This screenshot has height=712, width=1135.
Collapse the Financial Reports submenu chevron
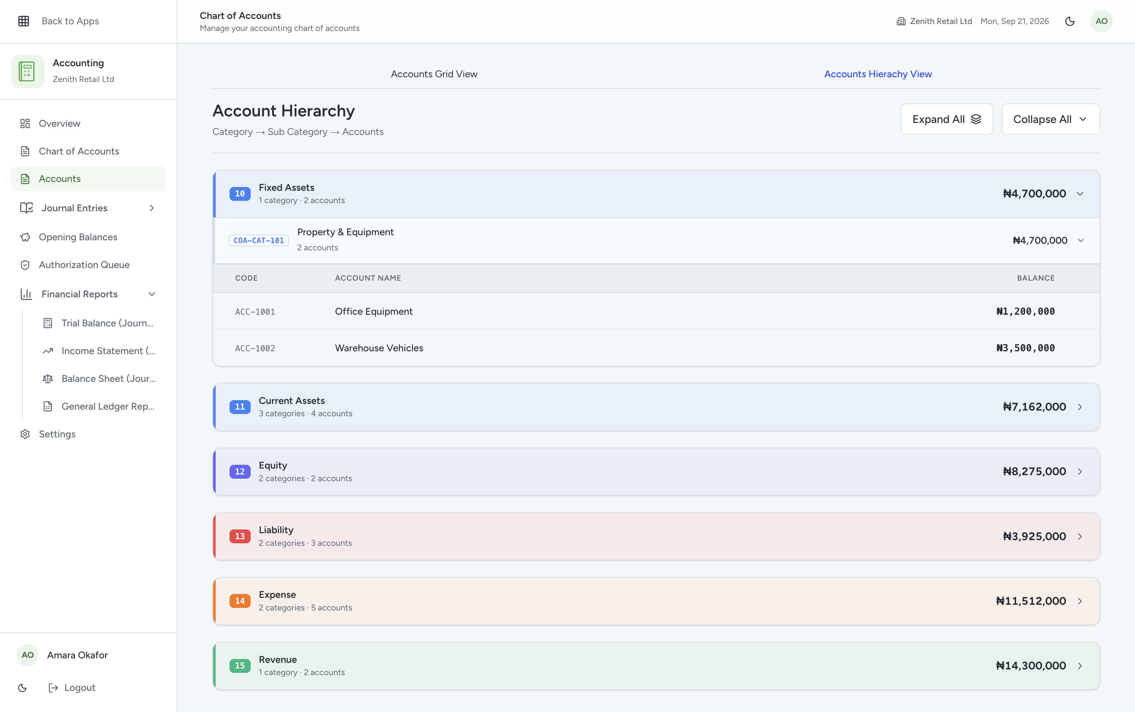(152, 294)
